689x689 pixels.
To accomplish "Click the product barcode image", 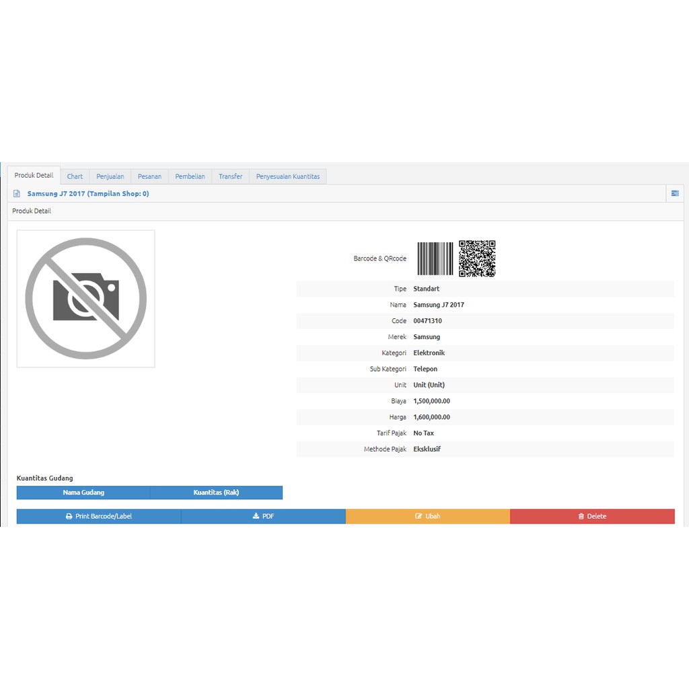I will pyautogui.click(x=435, y=258).
